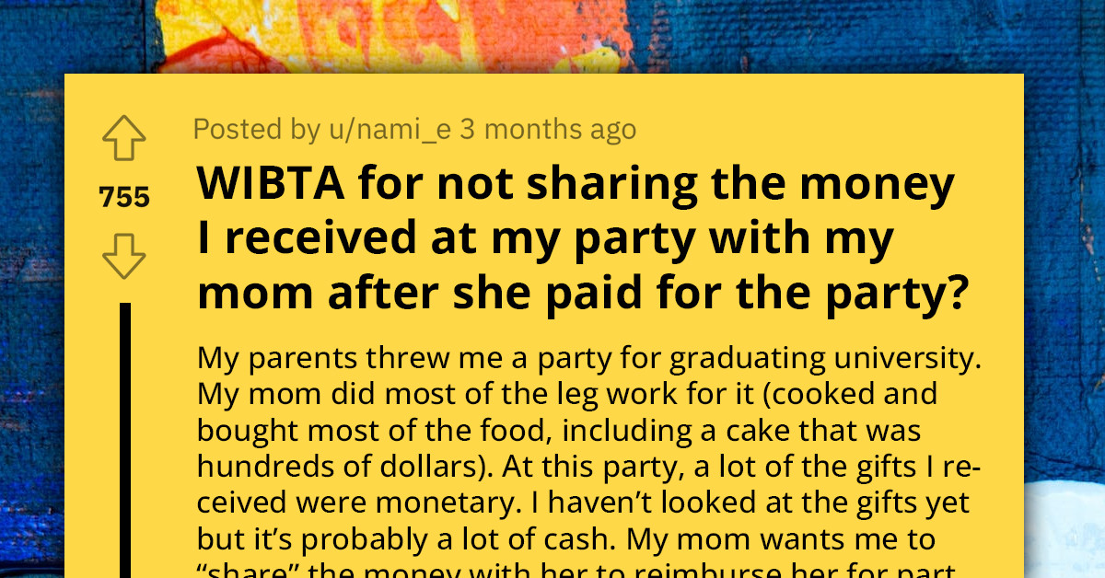Click the vote score showing 755
Image resolution: width=1105 pixels, height=578 pixels.
point(122,195)
